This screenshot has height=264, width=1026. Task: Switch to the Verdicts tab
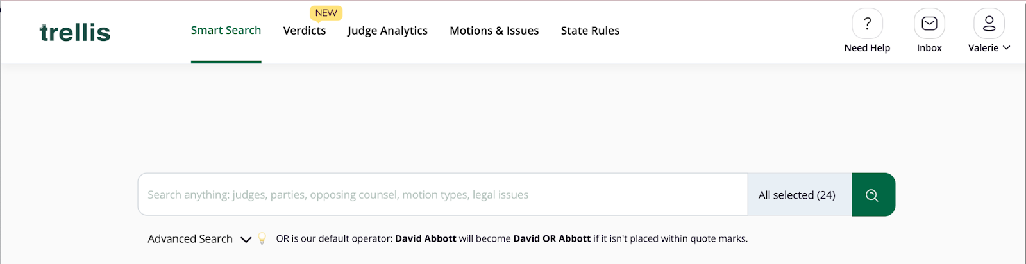pyautogui.click(x=305, y=31)
